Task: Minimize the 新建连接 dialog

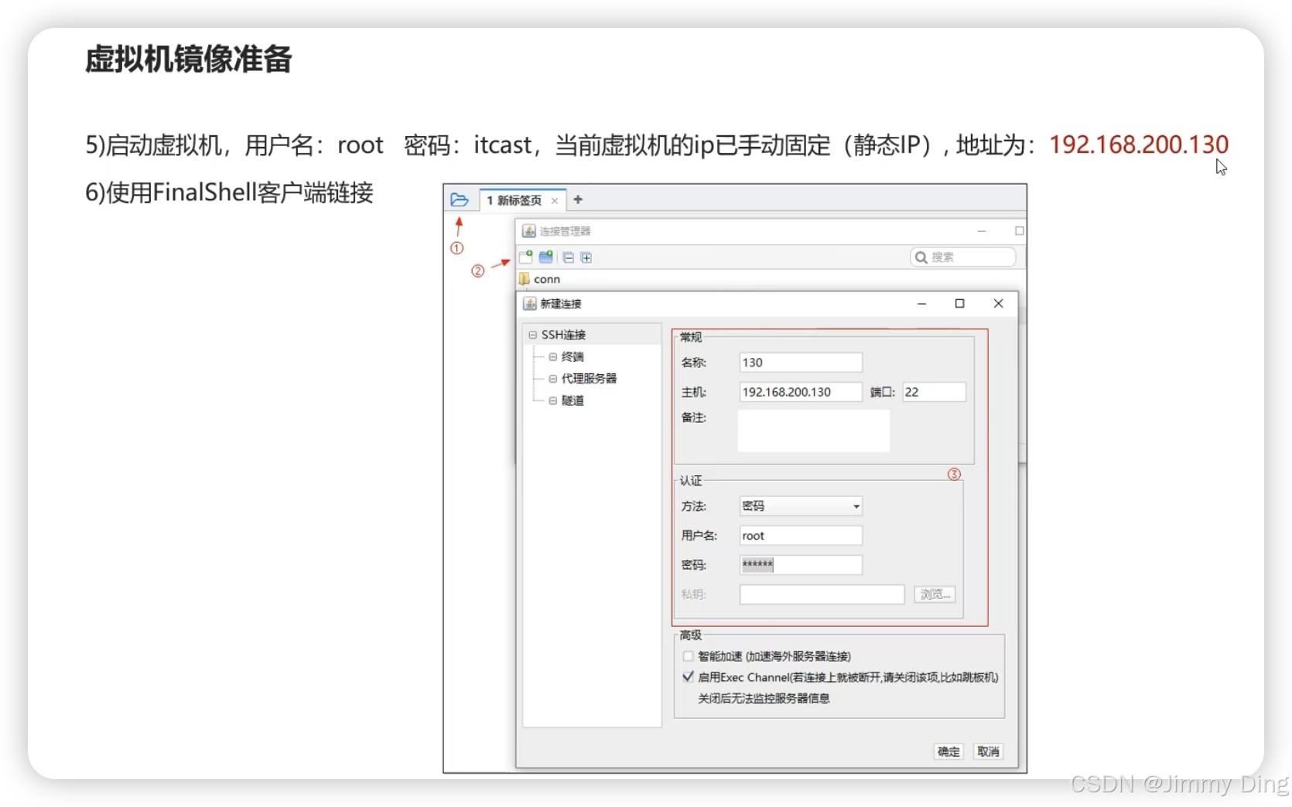Action: [921, 304]
